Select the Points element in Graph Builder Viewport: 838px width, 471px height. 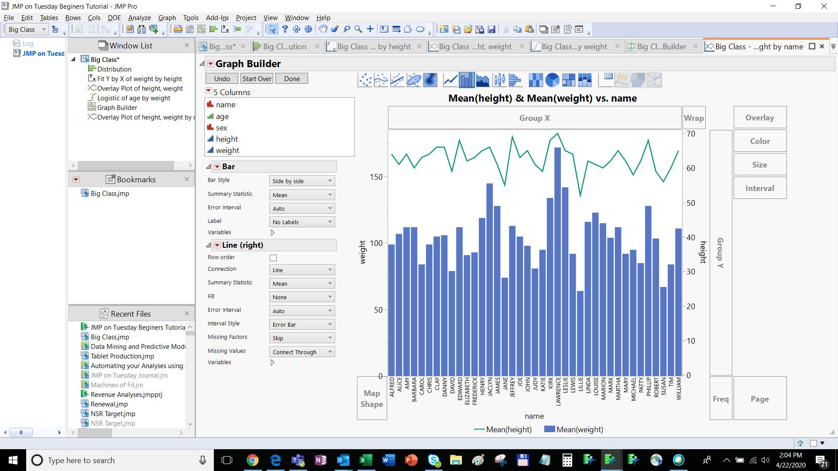tap(364, 80)
